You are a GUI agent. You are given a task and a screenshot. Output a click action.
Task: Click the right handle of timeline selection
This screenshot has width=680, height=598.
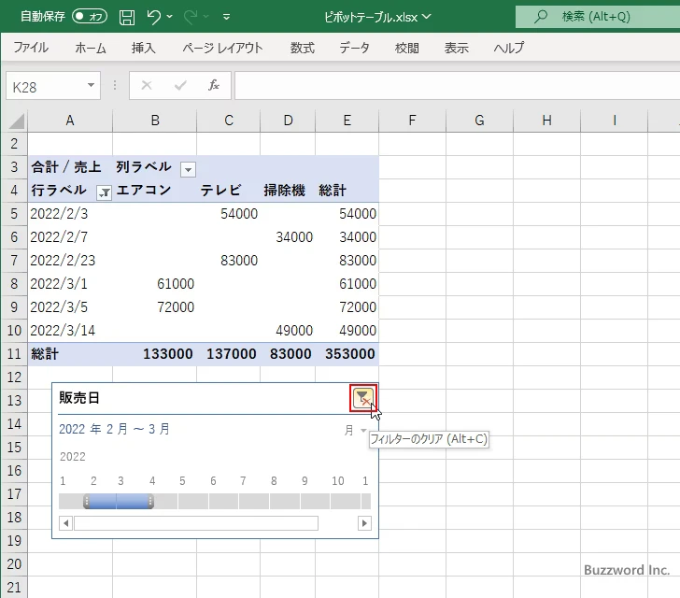150,501
